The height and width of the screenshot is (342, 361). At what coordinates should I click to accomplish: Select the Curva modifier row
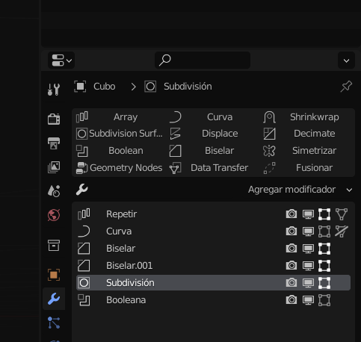pos(213,231)
